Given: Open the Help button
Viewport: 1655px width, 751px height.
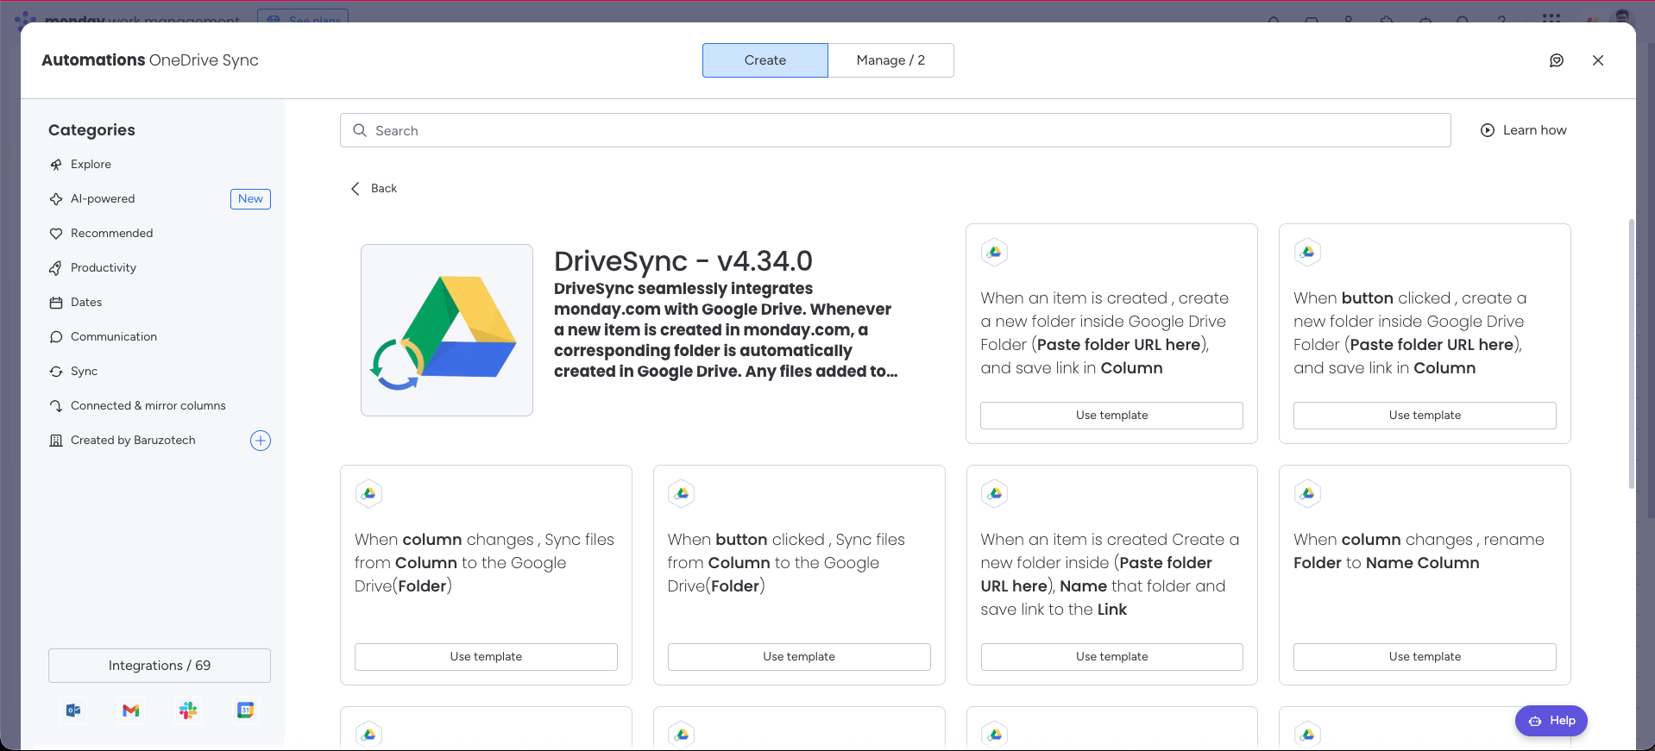Looking at the screenshot, I should [1551, 721].
